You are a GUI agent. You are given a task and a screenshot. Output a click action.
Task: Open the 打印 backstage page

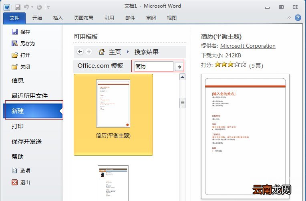click(18, 126)
